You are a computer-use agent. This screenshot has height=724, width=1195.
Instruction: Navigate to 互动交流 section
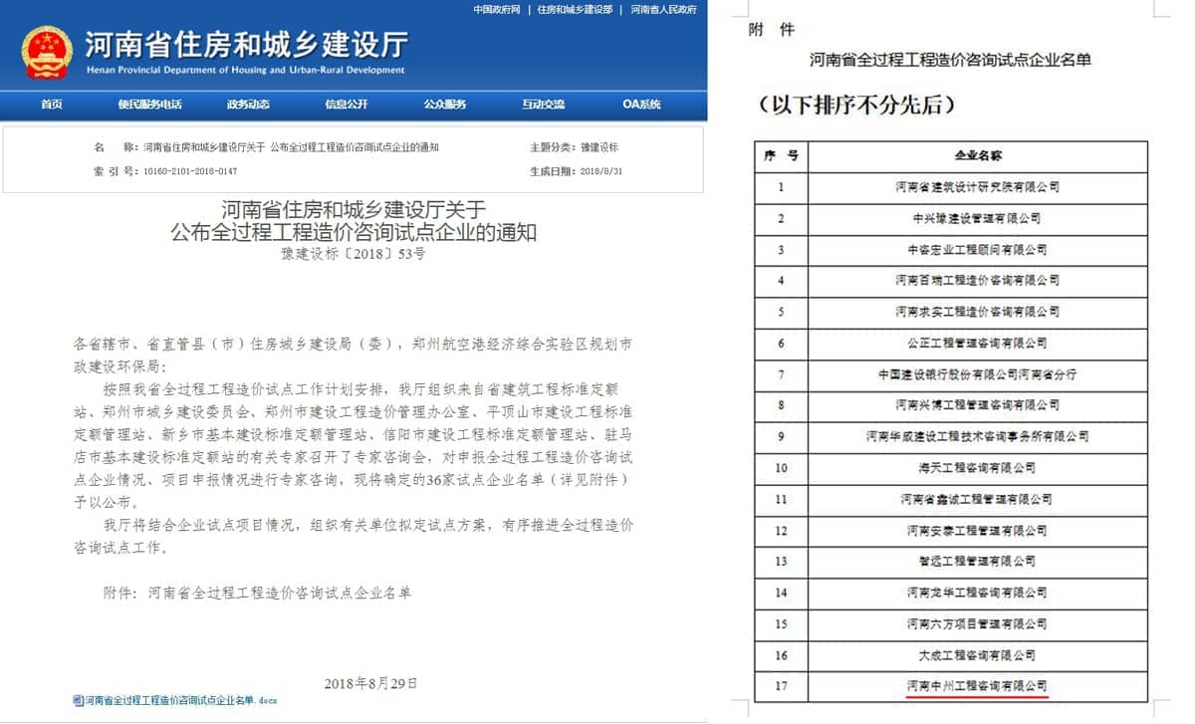pyautogui.click(x=544, y=105)
